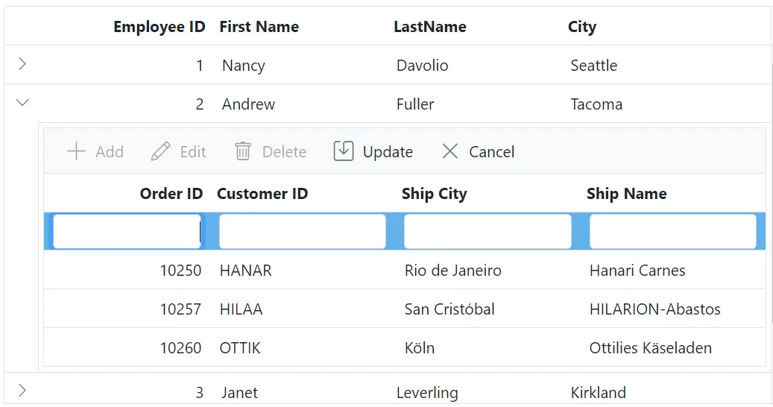Click the Delete button label

[285, 152]
